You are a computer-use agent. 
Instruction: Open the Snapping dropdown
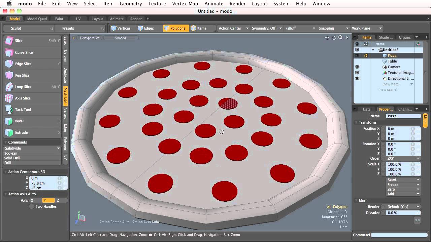pyautogui.click(x=333, y=28)
